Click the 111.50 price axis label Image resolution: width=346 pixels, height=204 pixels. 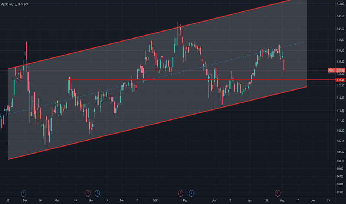tap(340, 121)
